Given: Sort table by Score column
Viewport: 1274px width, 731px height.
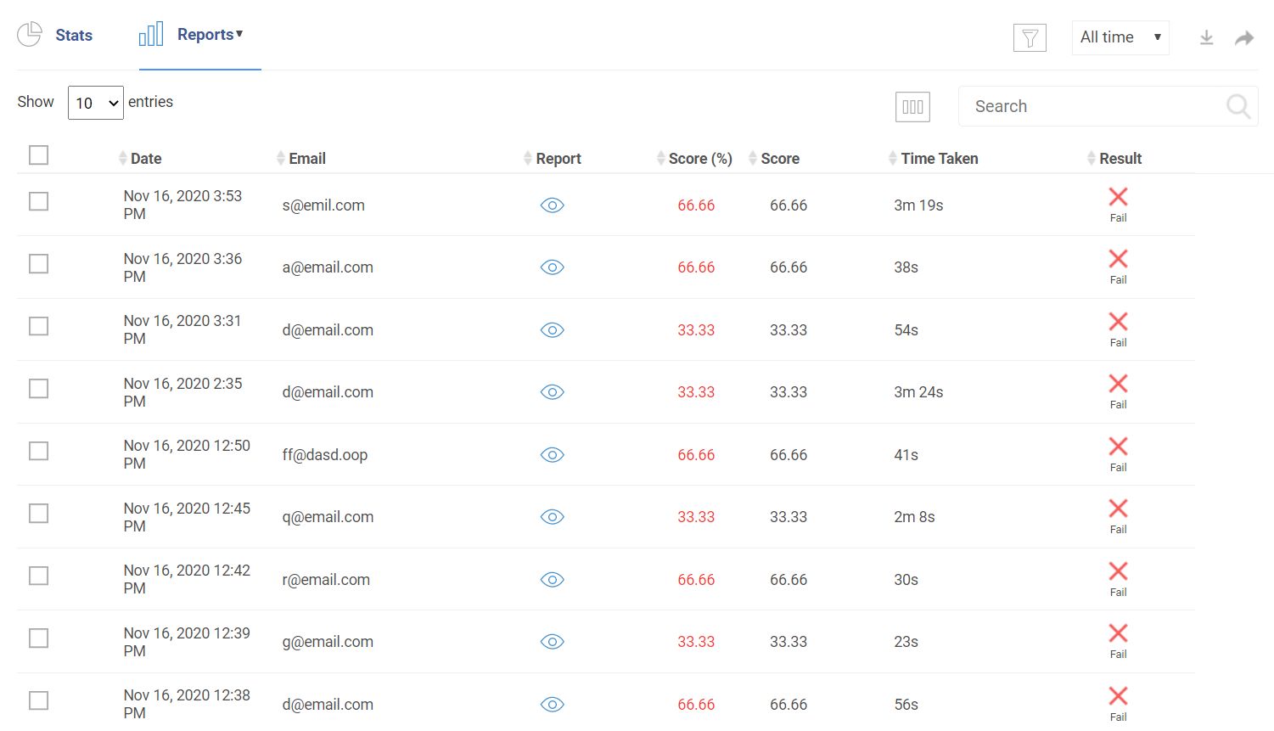Looking at the screenshot, I should (x=774, y=159).
